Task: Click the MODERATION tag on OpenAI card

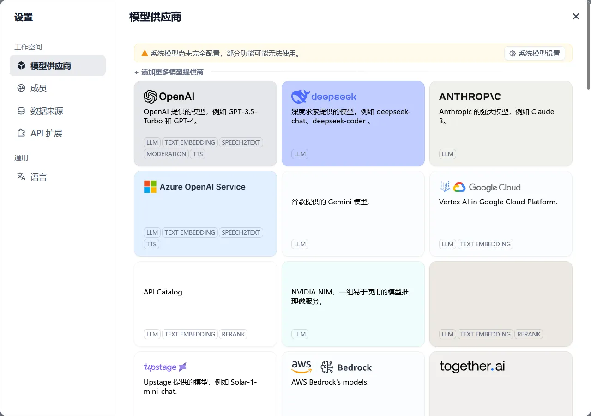Action: 166,154
